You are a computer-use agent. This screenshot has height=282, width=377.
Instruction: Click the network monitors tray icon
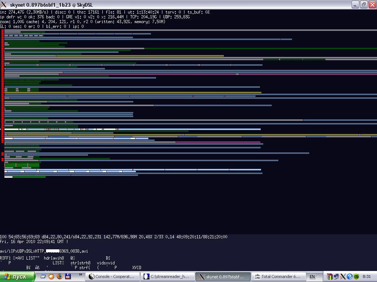pyautogui.click(x=336, y=276)
